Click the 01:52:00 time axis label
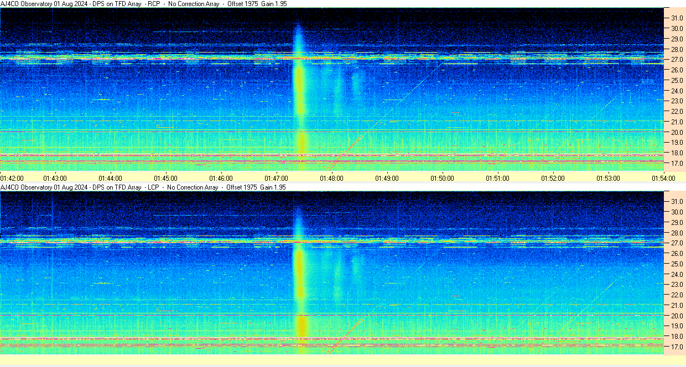686x367 pixels. tap(553, 178)
